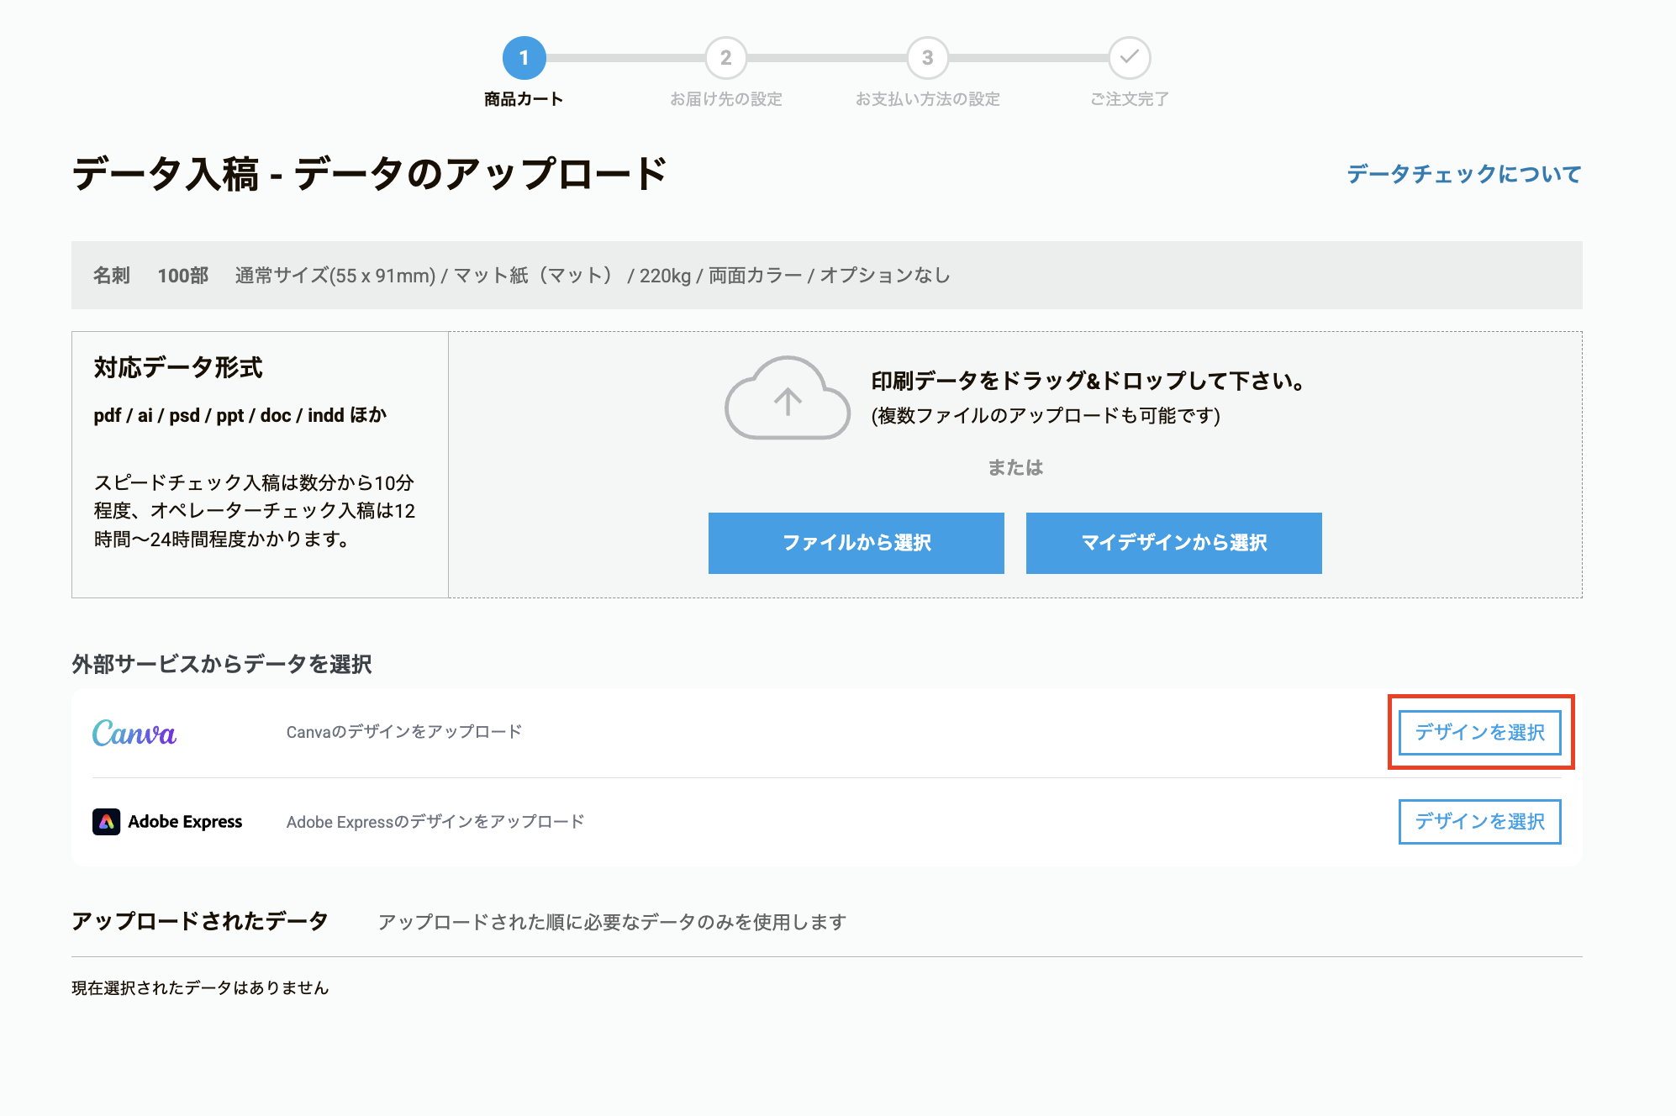
Task: Click the 商品カート step label
Action: (524, 99)
